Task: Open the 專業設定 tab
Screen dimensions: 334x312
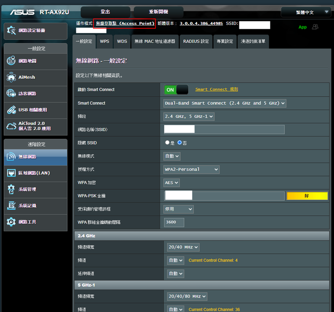Action: pyautogui.click(x=225, y=42)
